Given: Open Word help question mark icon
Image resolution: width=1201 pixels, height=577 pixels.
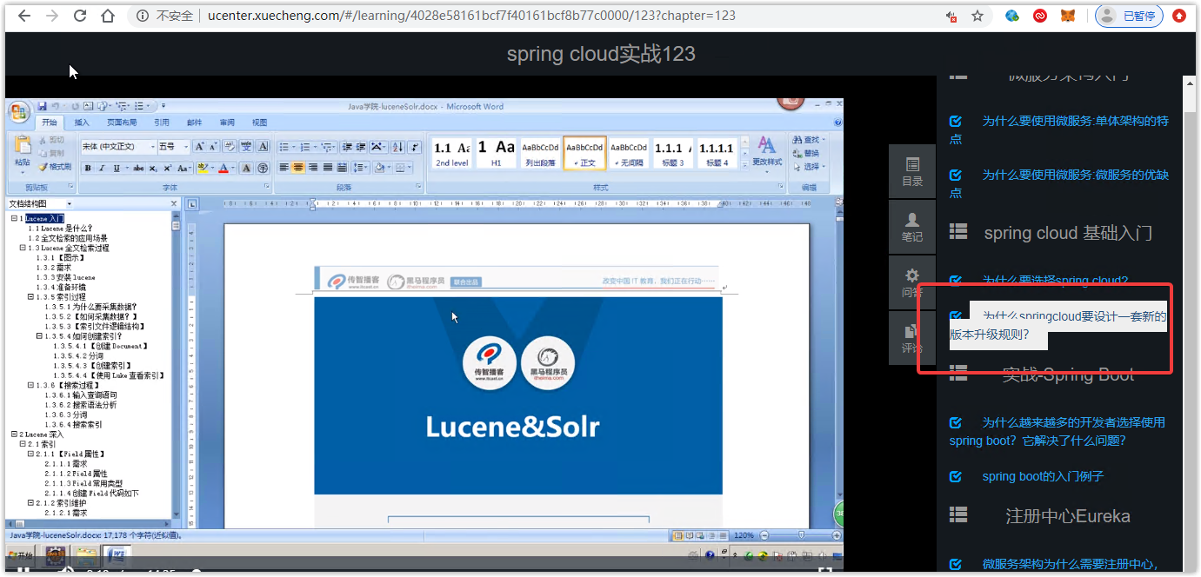Looking at the screenshot, I should click(x=837, y=123).
